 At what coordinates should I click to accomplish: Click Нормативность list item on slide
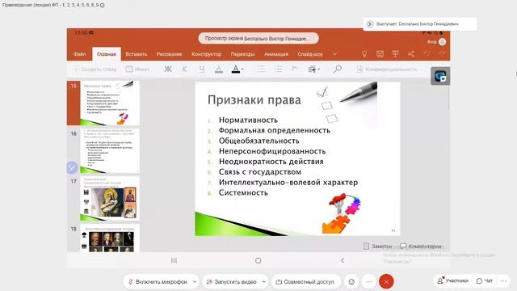pyautogui.click(x=248, y=120)
